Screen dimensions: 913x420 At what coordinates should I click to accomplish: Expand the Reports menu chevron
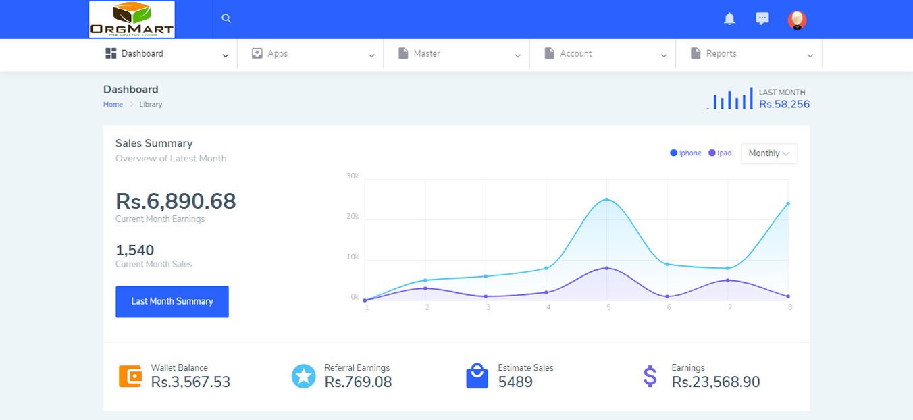[x=810, y=56]
